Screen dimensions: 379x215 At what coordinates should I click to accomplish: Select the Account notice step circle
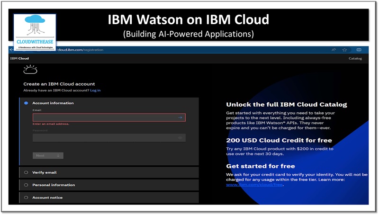(26, 197)
